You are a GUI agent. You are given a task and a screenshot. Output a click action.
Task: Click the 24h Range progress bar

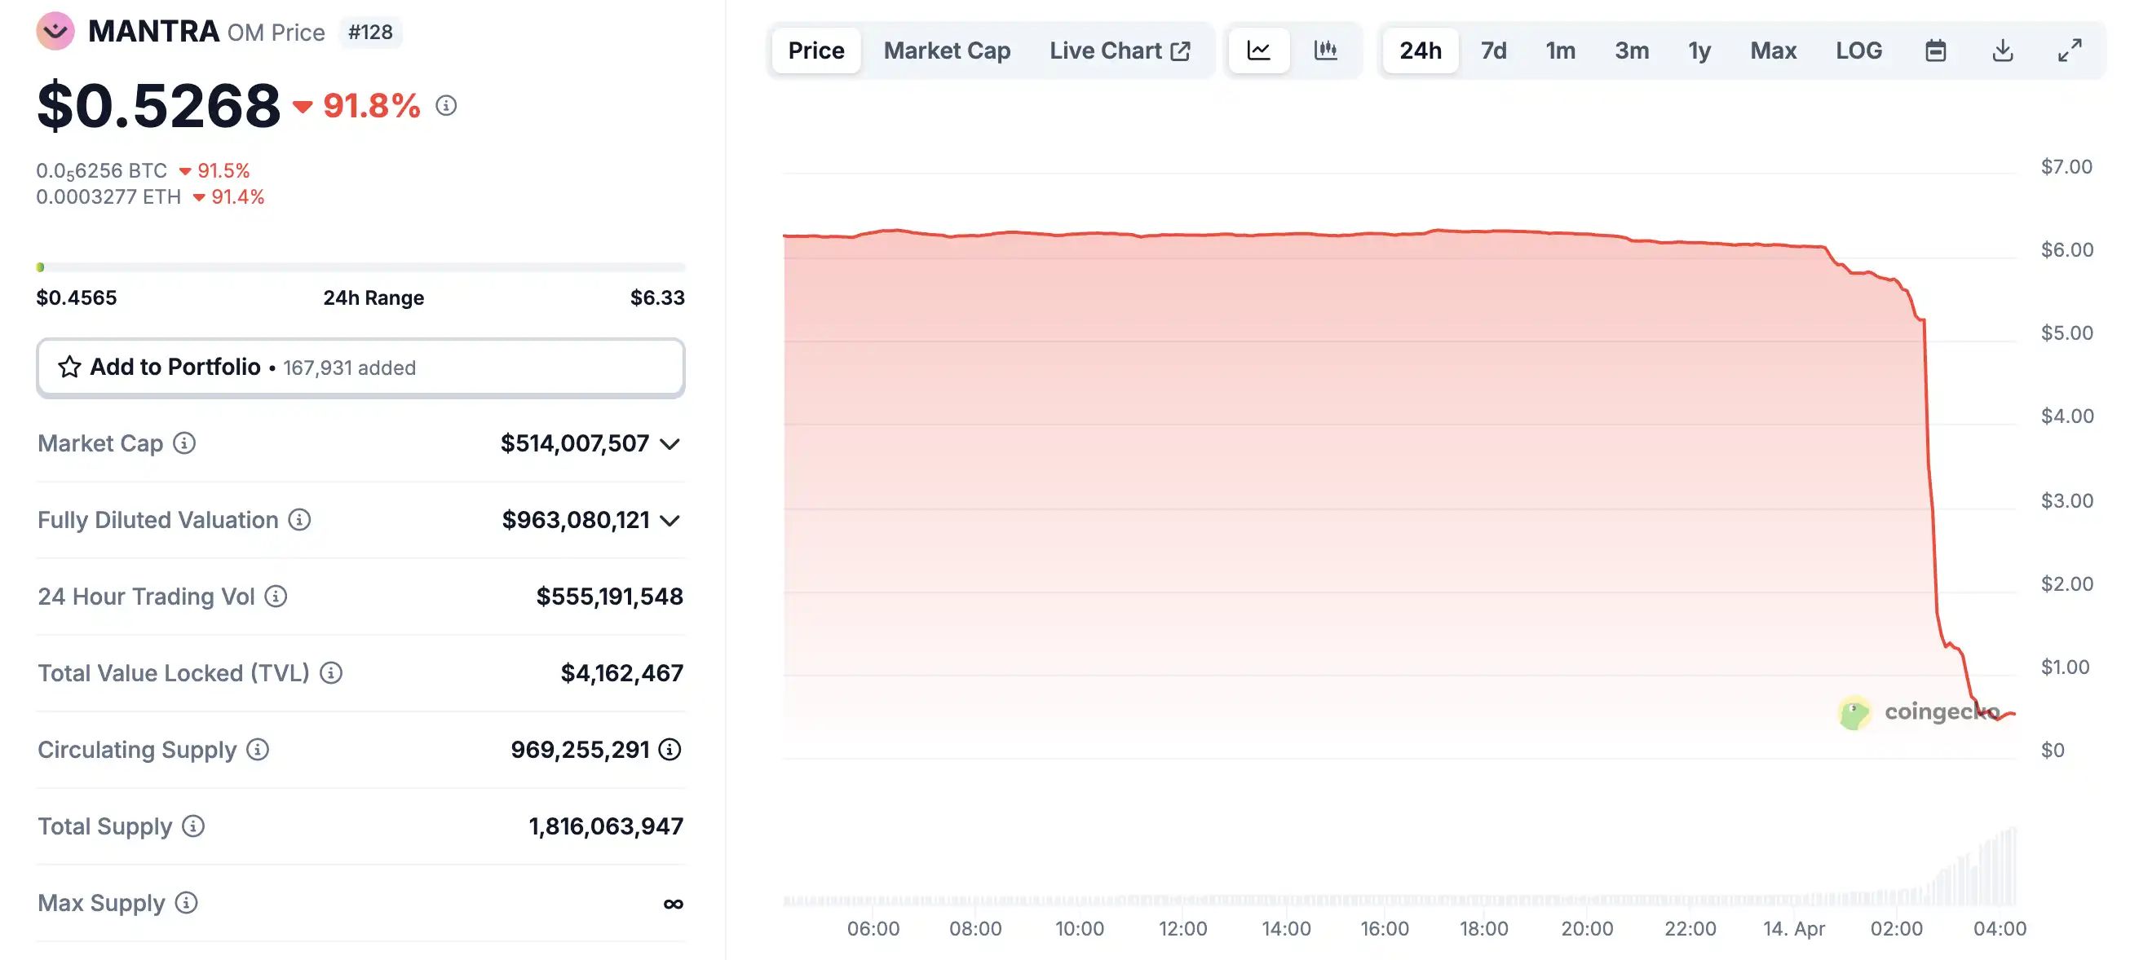[x=360, y=267]
